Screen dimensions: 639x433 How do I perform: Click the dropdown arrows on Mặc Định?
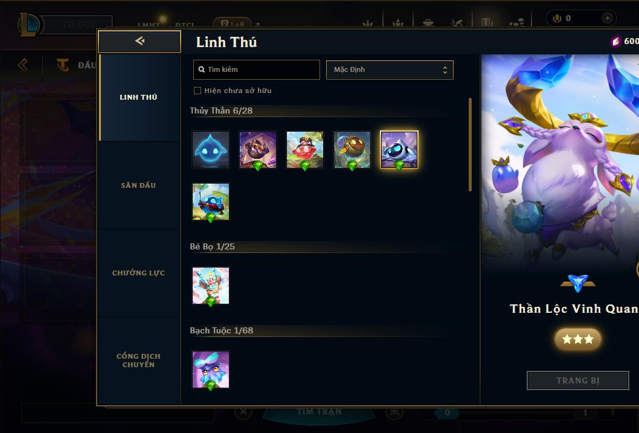coord(445,69)
